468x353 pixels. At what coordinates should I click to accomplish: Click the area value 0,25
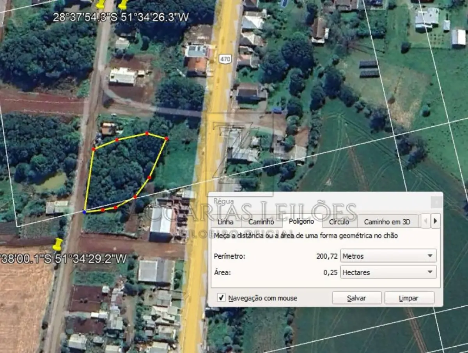coord(330,272)
